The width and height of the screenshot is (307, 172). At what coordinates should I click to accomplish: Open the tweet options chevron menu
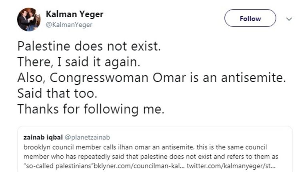click(x=289, y=19)
